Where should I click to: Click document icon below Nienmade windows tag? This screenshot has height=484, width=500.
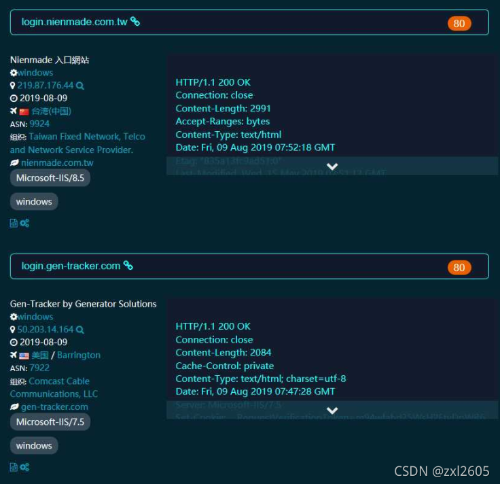[14, 223]
